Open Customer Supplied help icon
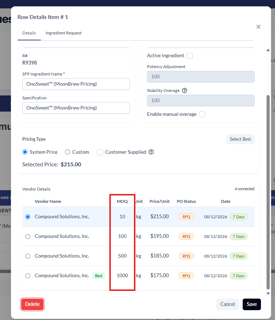Image resolution: width=275 pixels, height=320 pixels. tap(151, 152)
